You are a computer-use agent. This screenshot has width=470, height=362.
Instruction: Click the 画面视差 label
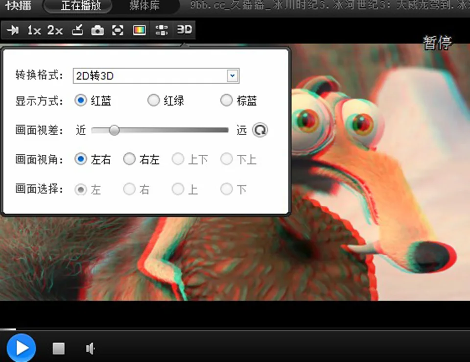39,130
